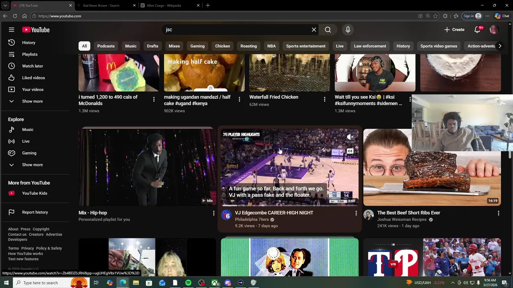
Task: Open the page vertical scrollbar
Action: [x=510, y=154]
